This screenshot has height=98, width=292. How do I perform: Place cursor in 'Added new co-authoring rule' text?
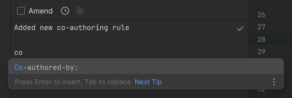[x=72, y=28]
